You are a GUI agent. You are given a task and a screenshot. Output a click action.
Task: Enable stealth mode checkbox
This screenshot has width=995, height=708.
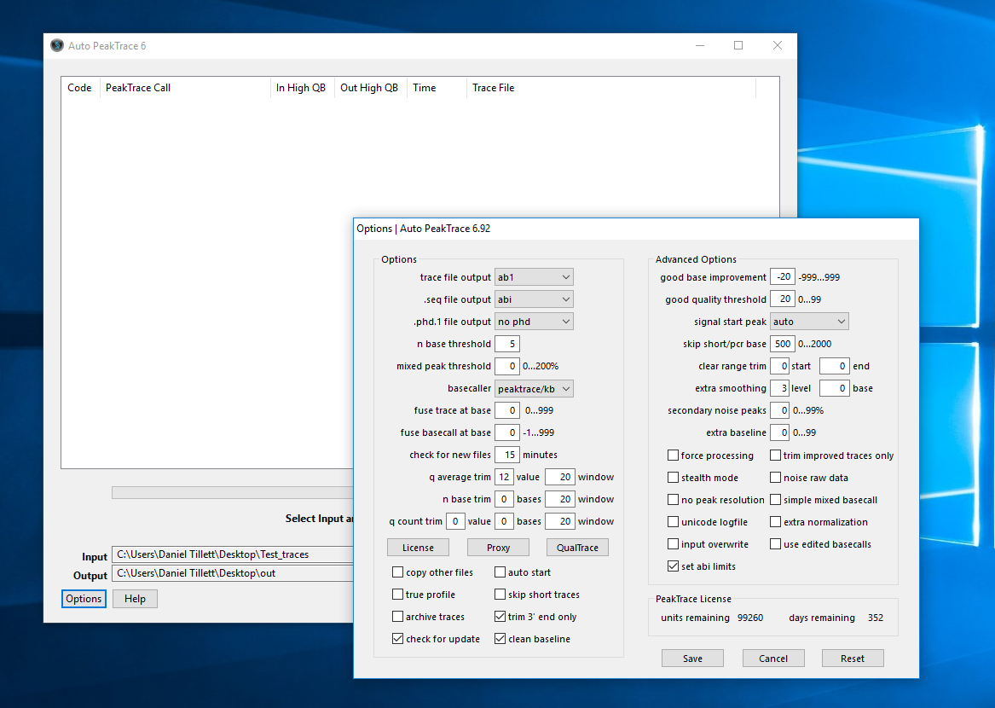pos(674,478)
